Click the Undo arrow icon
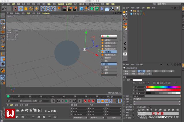The width and height of the screenshot is (184, 122). coord(4,9)
